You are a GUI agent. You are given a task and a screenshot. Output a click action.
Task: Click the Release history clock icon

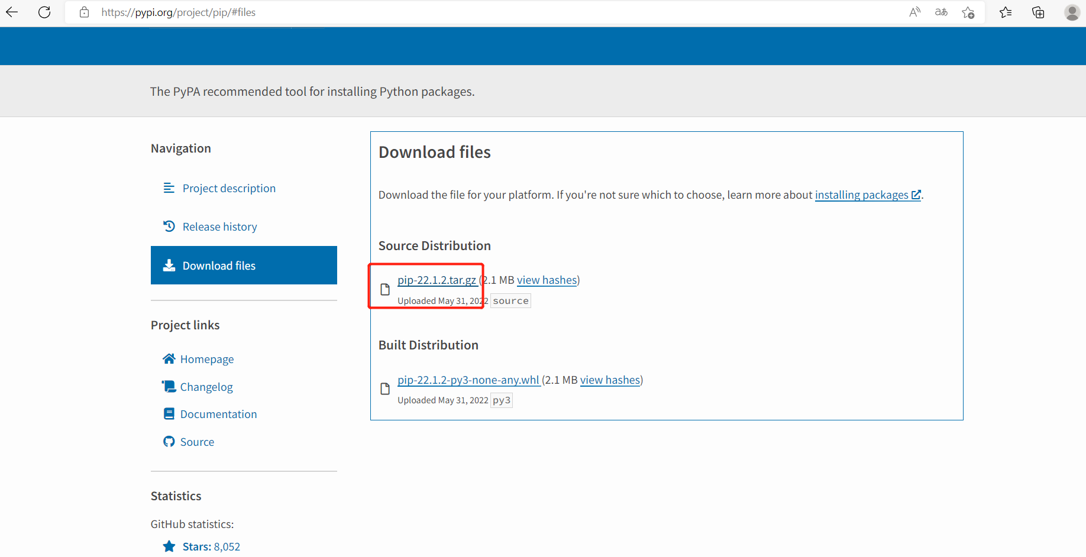169,226
